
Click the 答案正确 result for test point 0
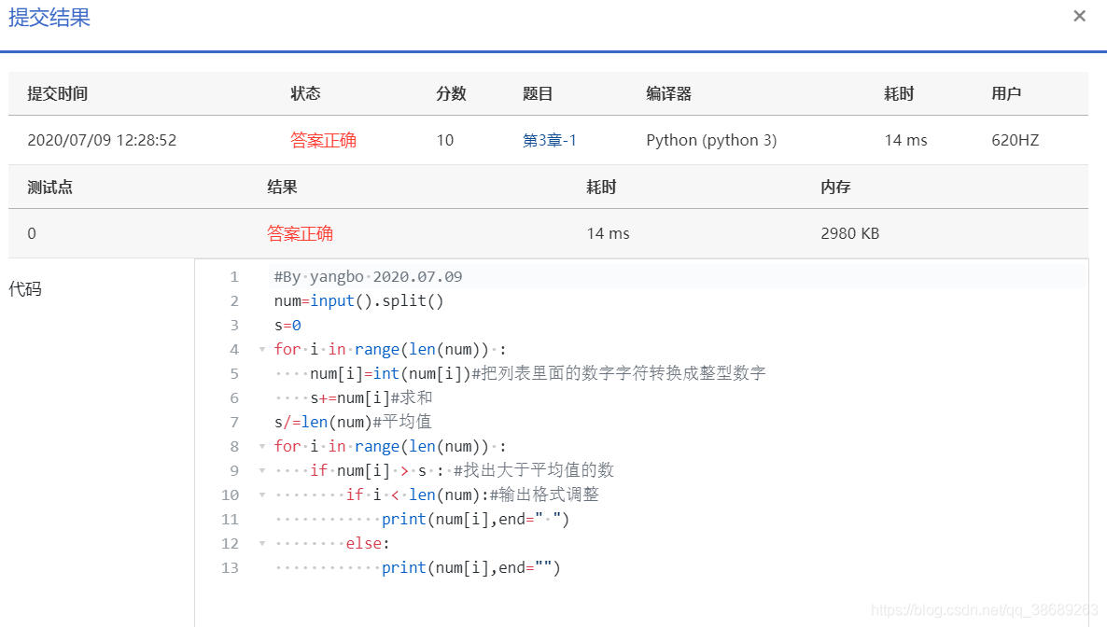pyautogui.click(x=300, y=233)
